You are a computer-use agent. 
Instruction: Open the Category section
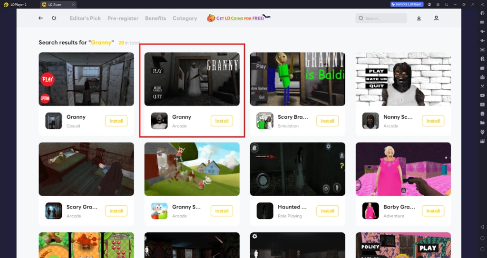(185, 19)
